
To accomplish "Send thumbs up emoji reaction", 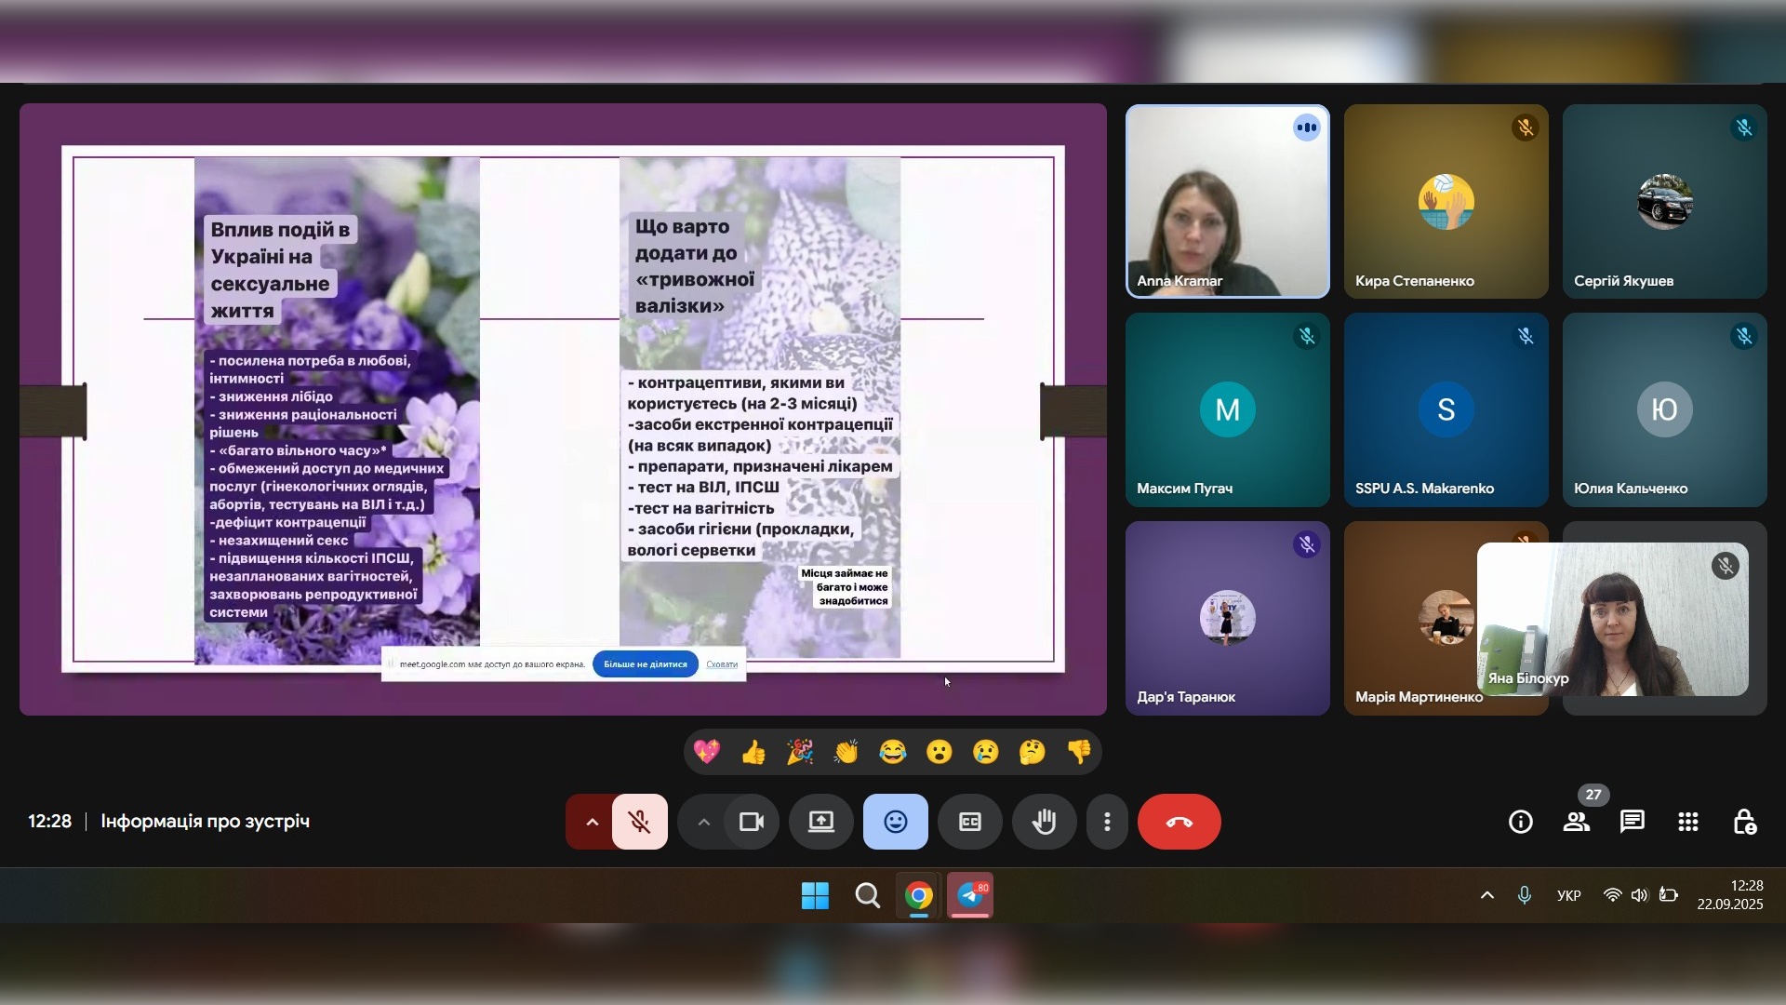I will pyautogui.click(x=753, y=752).
